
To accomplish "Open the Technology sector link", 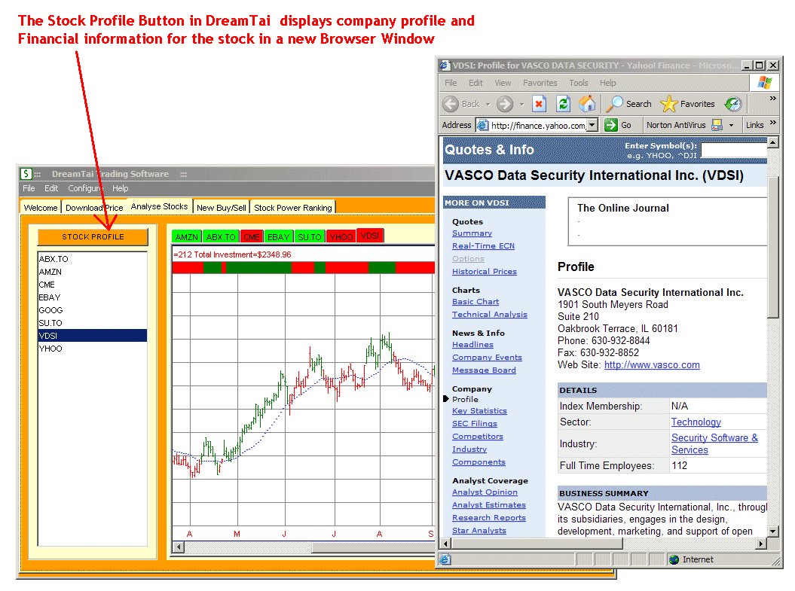I will click(x=696, y=422).
